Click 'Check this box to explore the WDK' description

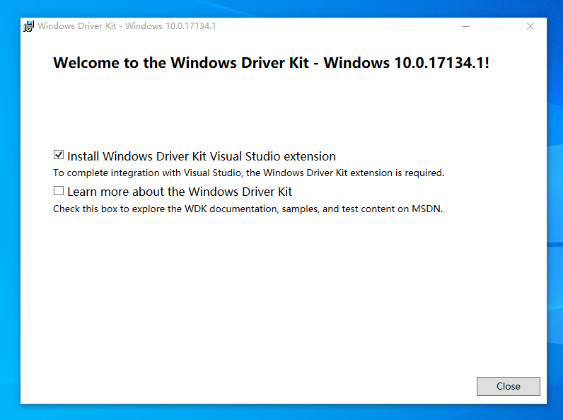(248, 209)
